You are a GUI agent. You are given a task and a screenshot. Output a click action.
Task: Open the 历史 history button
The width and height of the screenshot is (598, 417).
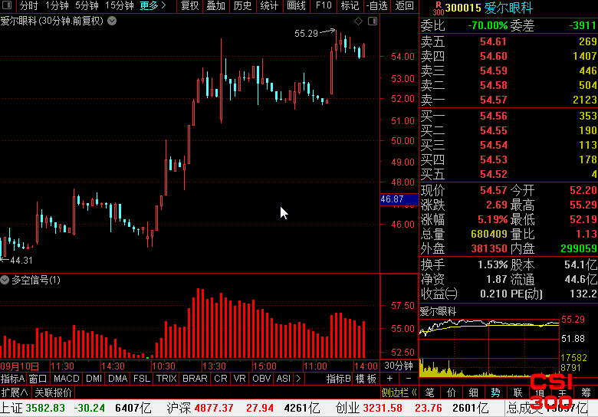point(242,5)
